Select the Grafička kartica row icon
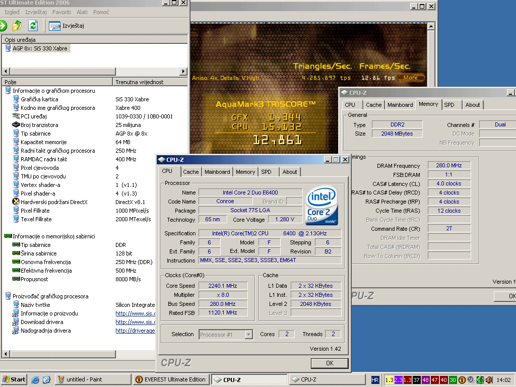The height and width of the screenshot is (387, 516). tap(16, 99)
